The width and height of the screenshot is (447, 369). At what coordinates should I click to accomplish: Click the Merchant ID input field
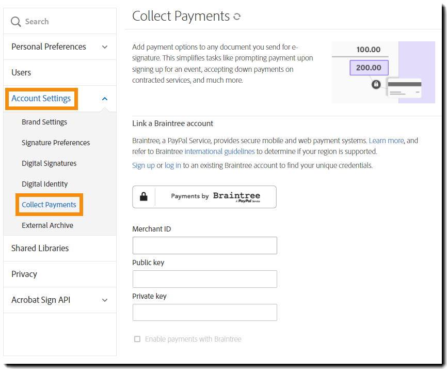pos(204,245)
